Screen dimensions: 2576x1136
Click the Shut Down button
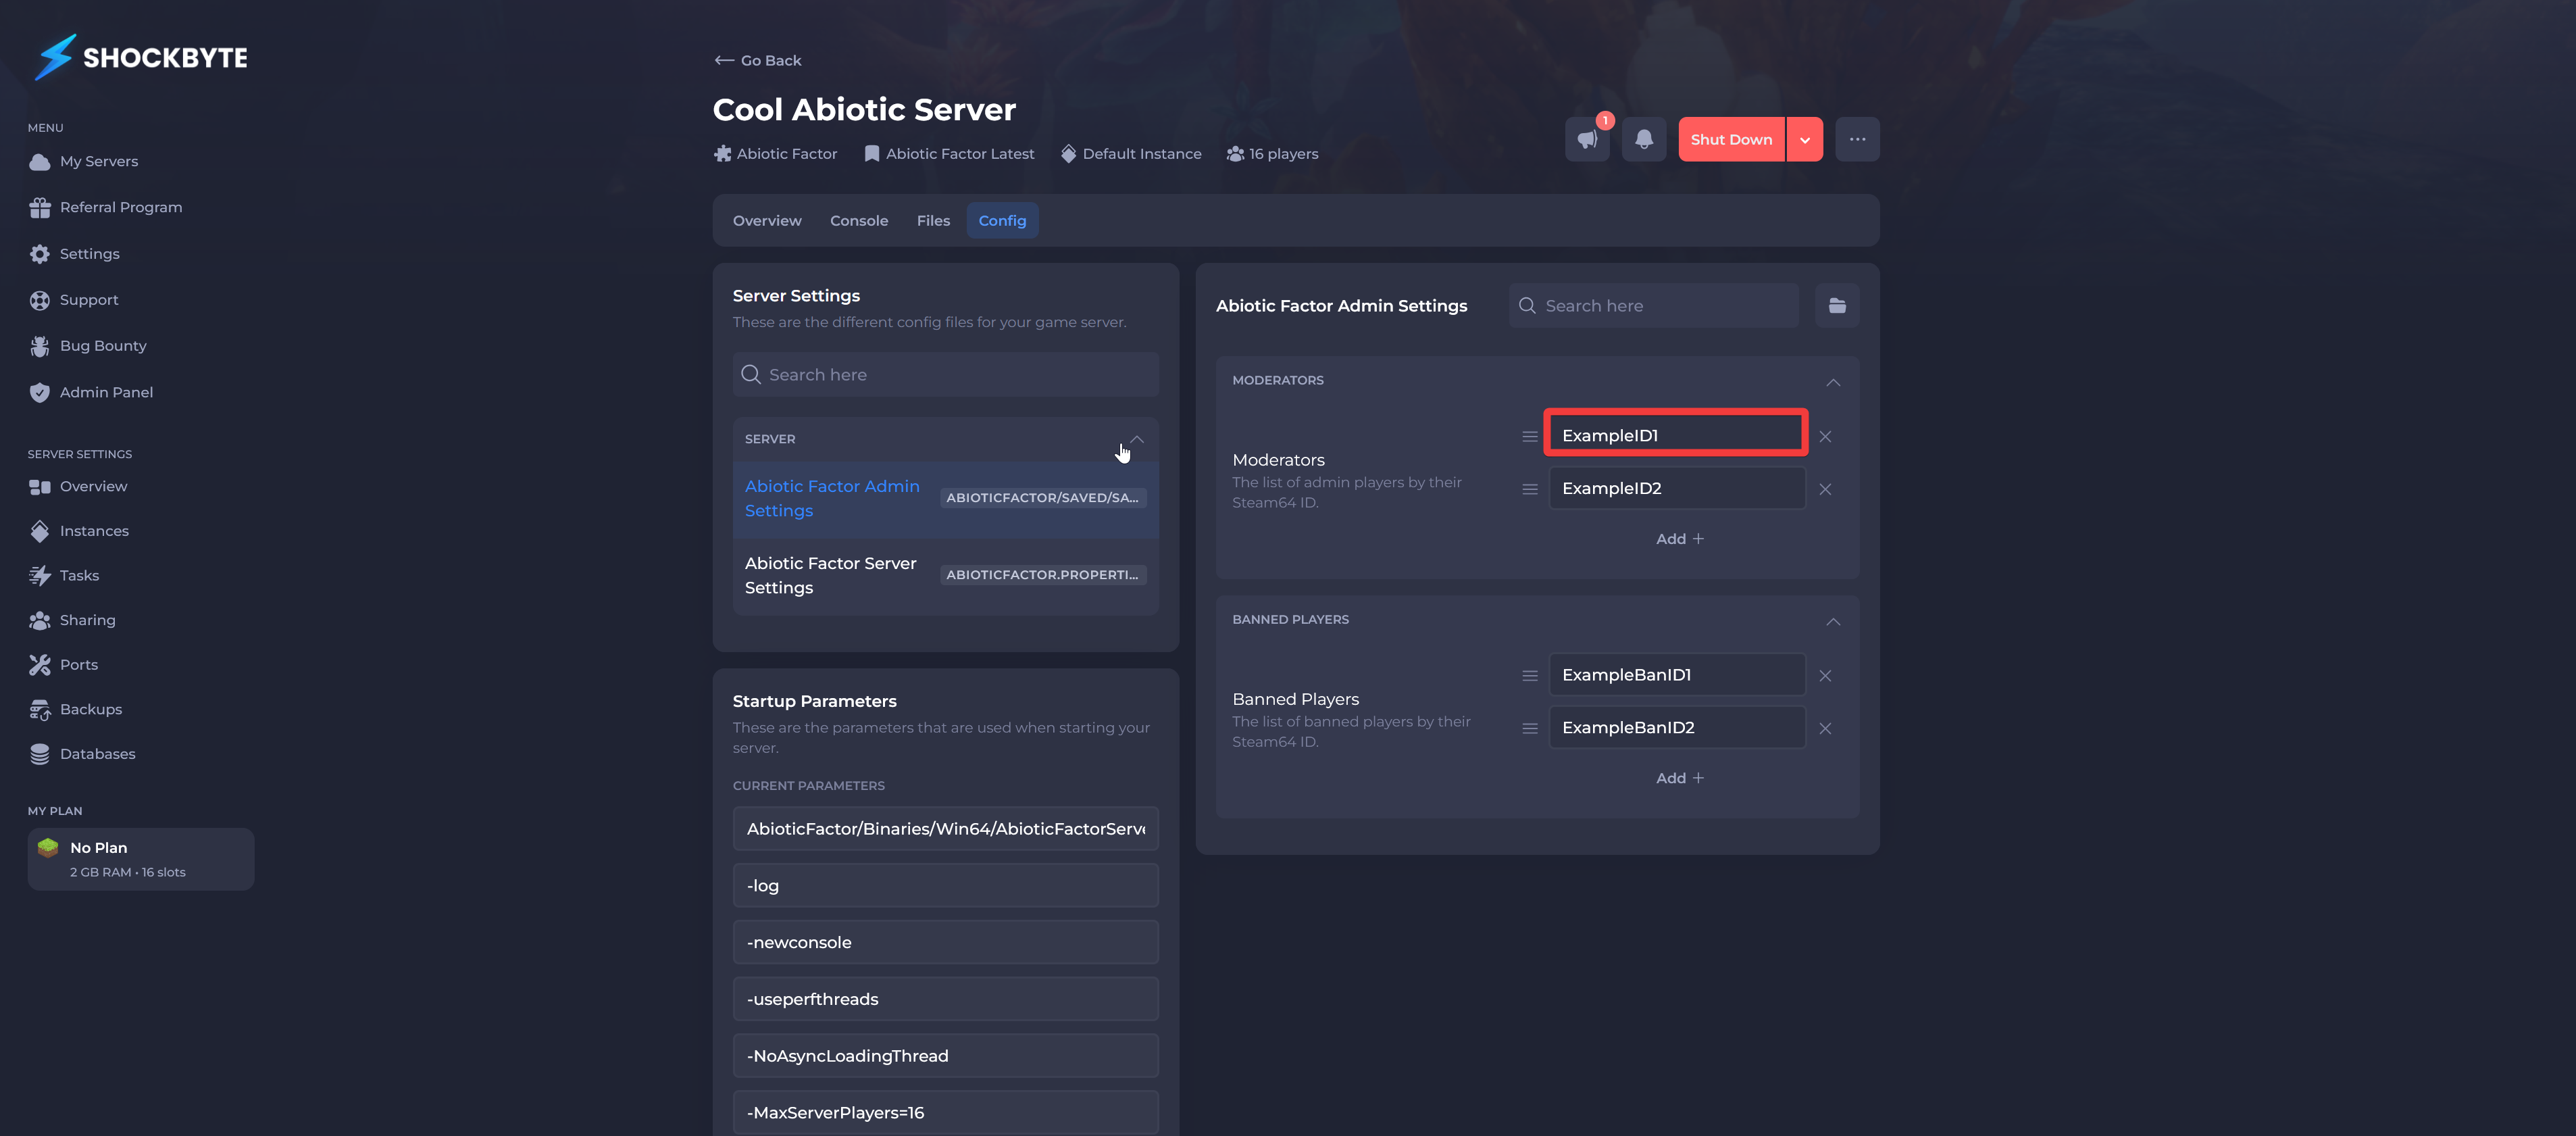click(x=1731, y=139)
